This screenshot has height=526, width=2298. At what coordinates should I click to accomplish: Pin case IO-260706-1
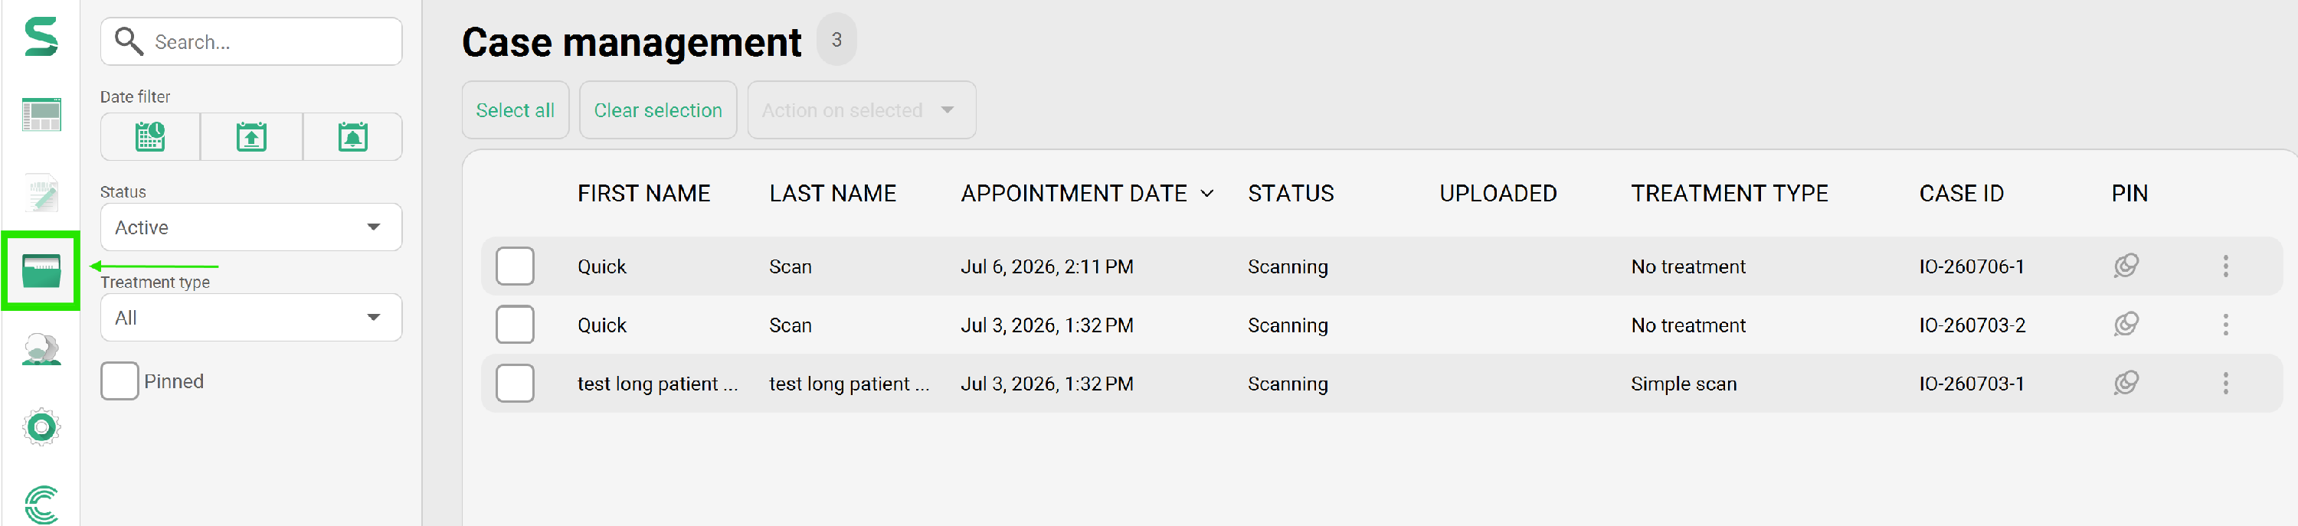2126,266
